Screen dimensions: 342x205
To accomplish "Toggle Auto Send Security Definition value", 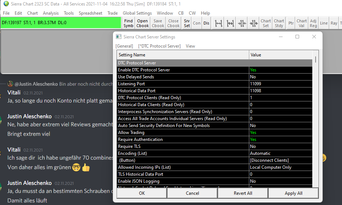I will (x=281, y=126).
